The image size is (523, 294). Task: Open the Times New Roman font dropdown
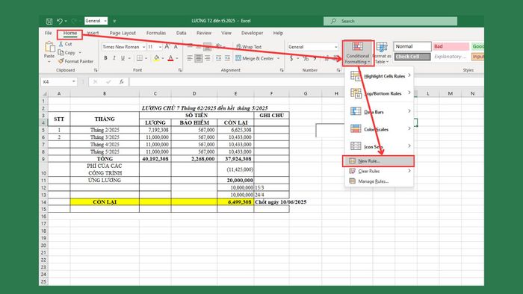coord(143,47)
